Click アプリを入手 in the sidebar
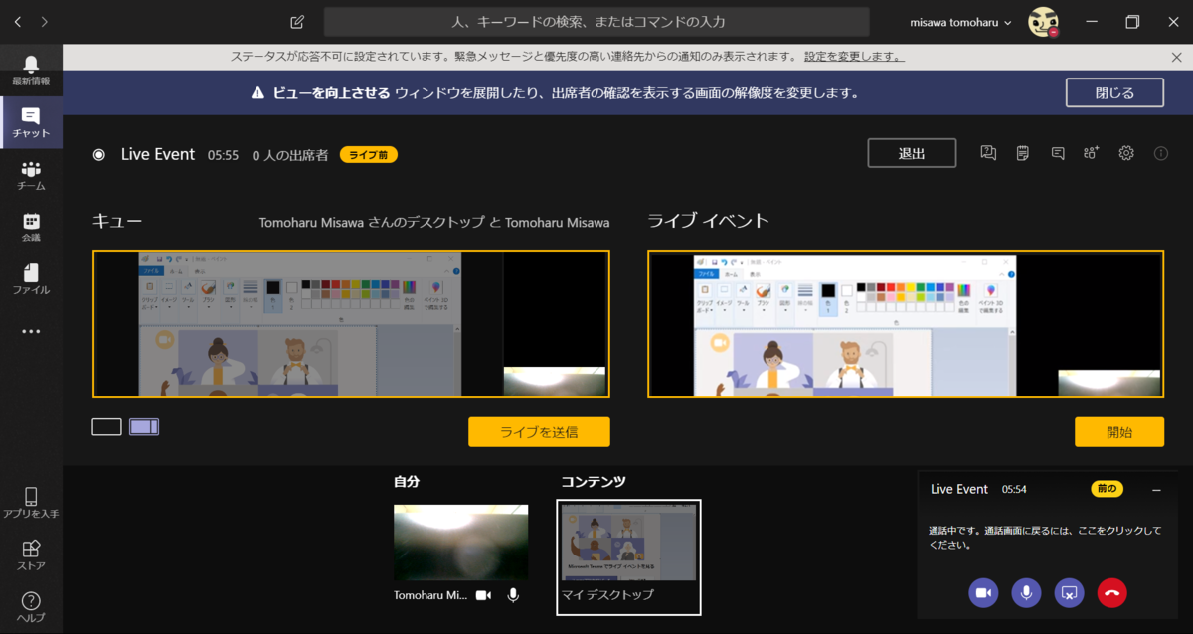Image resolution: width=1193 pixels, height=634 pixels. 31,503
